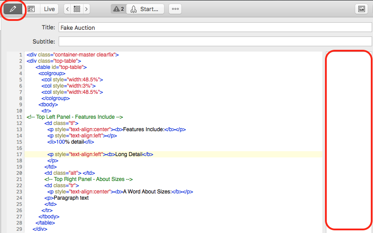Click the closing table tag line

click(x=45, y=223)
